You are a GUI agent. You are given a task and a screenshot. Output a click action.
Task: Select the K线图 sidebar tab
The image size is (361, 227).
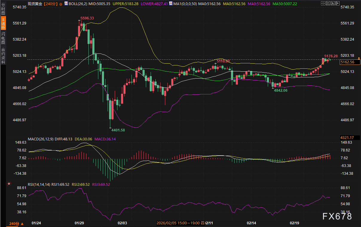(3, 23)
